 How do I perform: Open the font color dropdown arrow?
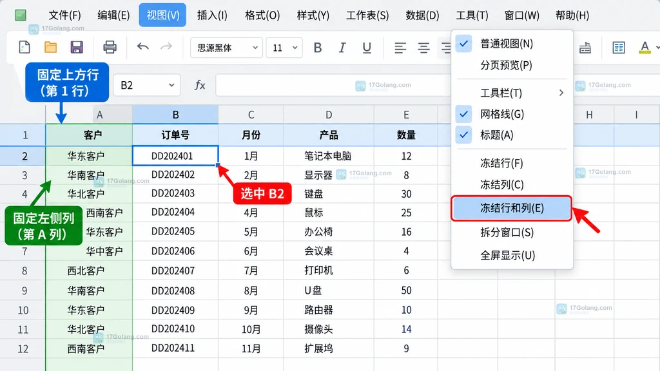pyautogui.click(x=657, y=48)
